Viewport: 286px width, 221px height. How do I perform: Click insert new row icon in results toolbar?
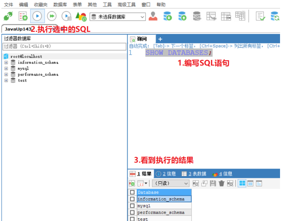pyautogui.click(x=196, y=183)
